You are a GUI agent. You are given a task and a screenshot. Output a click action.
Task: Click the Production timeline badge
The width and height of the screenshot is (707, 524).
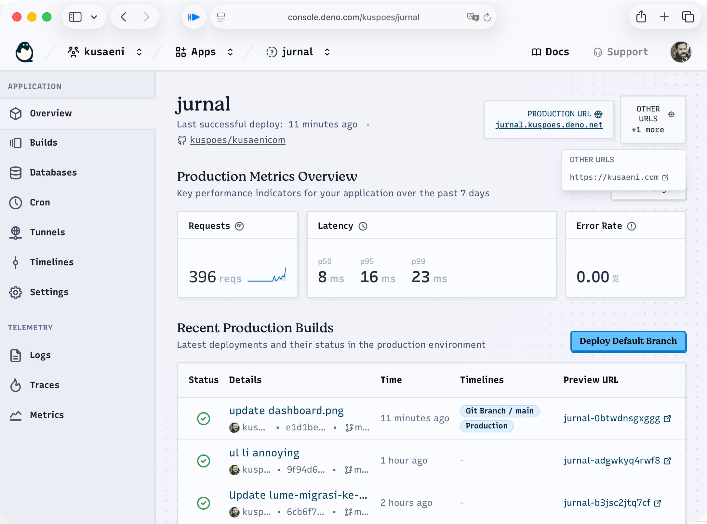pos(487,426)
